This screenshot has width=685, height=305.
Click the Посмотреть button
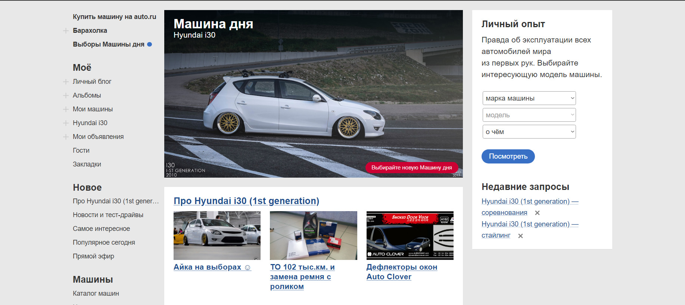coord(508,156)
